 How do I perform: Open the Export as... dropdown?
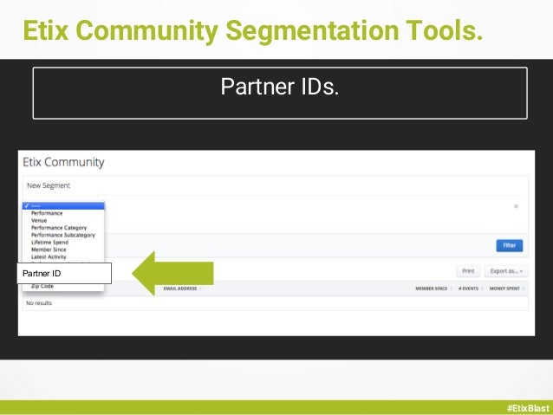coord(506,271)
